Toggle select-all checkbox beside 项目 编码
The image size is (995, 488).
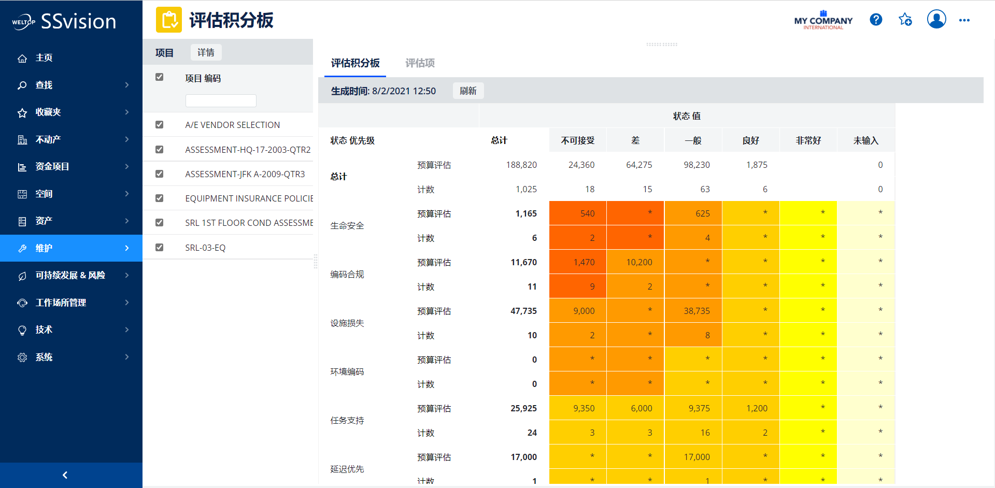click(x=160, y=77)
